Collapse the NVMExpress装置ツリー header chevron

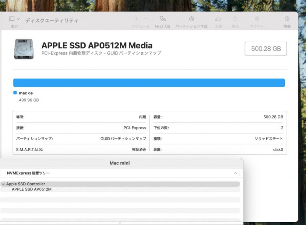(235, 173)
